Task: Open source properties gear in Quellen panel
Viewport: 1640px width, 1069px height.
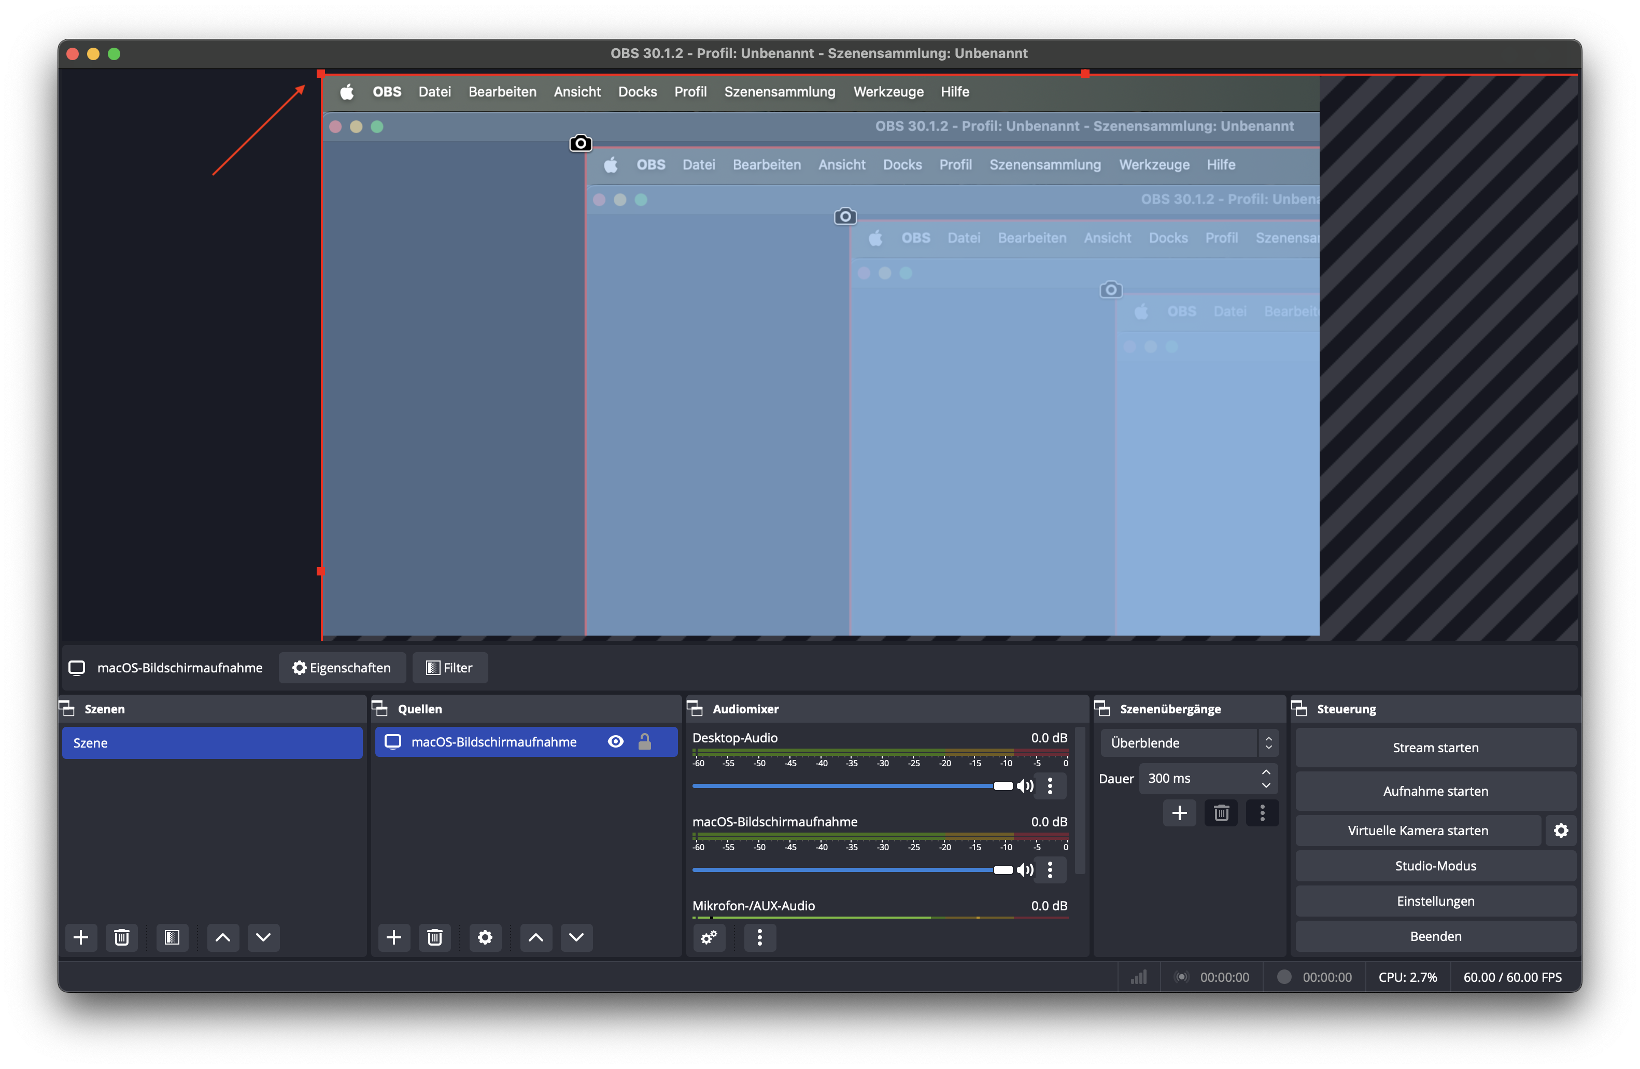Action: 485,937
